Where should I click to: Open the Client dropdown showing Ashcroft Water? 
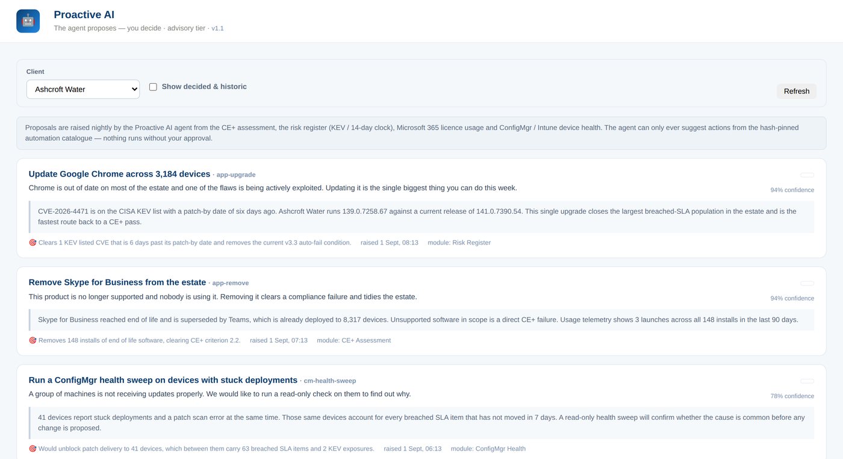[83, 89]
